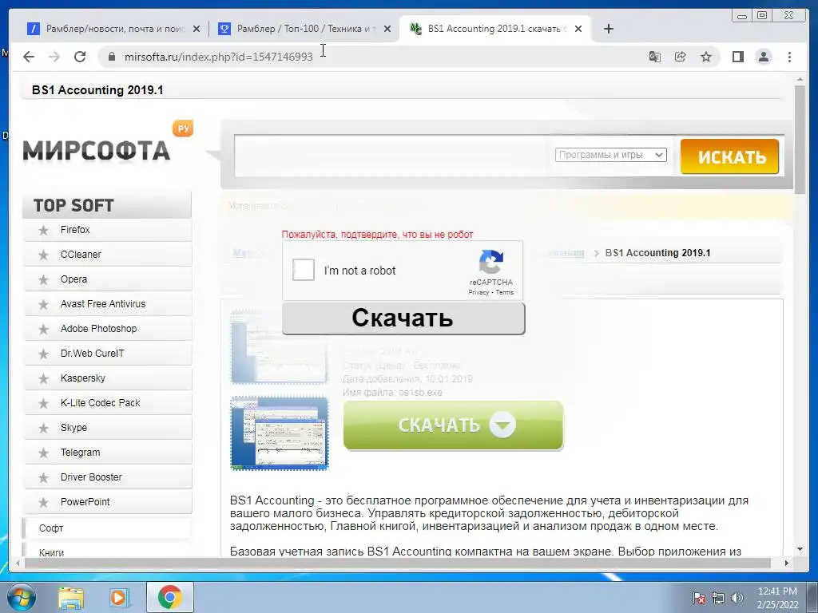Image resolution: width=818 pixels, height=613 pixels.
Task: Open the K-Lite Codec Pack link
Action: click(100, 403)
